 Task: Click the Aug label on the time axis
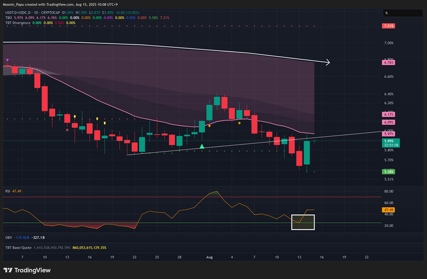(209, 257)
